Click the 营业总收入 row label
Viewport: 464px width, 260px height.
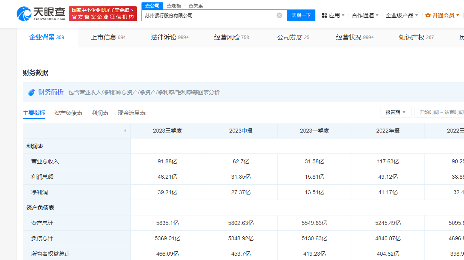point(45,162)
